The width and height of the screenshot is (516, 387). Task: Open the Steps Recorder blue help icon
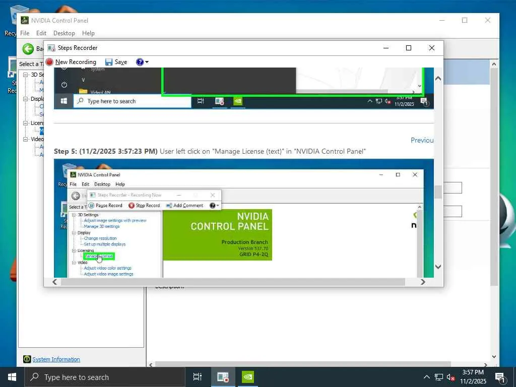coord(140,62)
